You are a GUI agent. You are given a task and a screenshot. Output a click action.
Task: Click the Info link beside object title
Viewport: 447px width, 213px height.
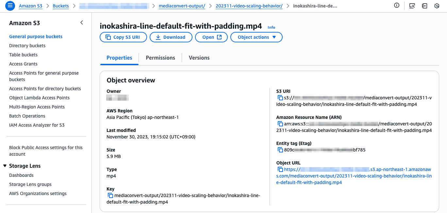272,27
